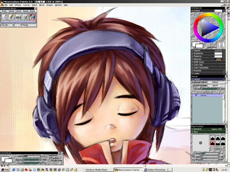Select the camera brush icon
This screenshot has width=230, height=172.
(18, 17)
